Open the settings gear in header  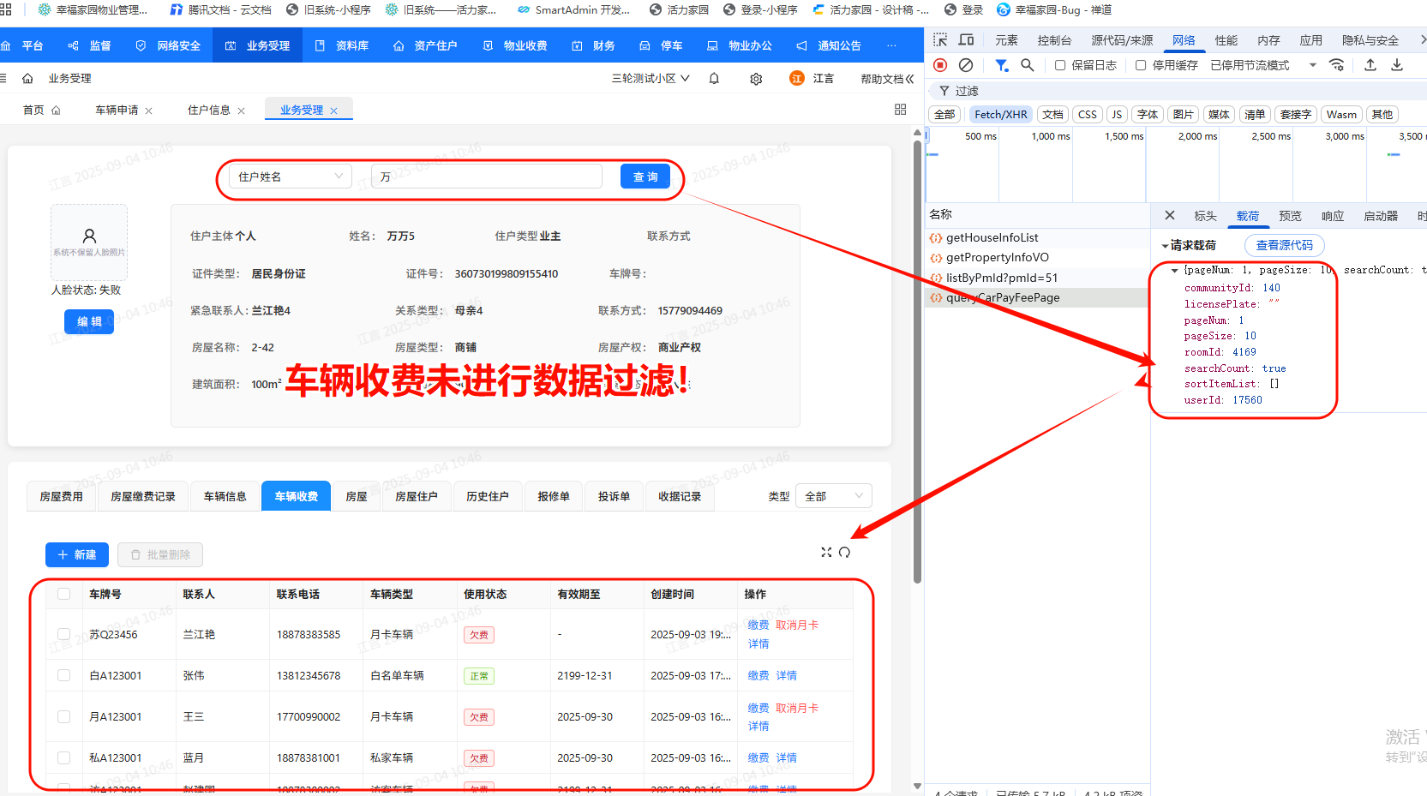point(756,79)
